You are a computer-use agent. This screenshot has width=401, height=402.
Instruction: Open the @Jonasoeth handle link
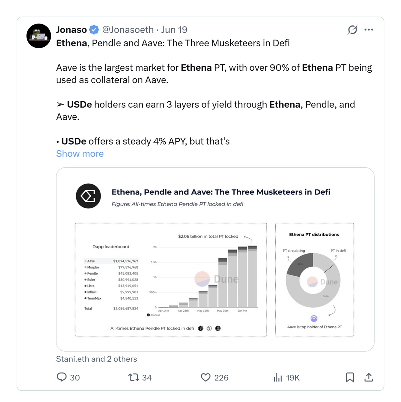128,30
